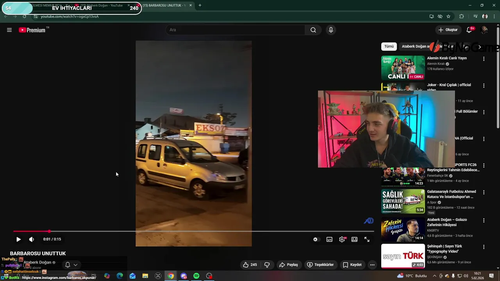The width and height of the screenshot is (500, 281).
Task: Click the search magnifier button
Action: [313, 30]
